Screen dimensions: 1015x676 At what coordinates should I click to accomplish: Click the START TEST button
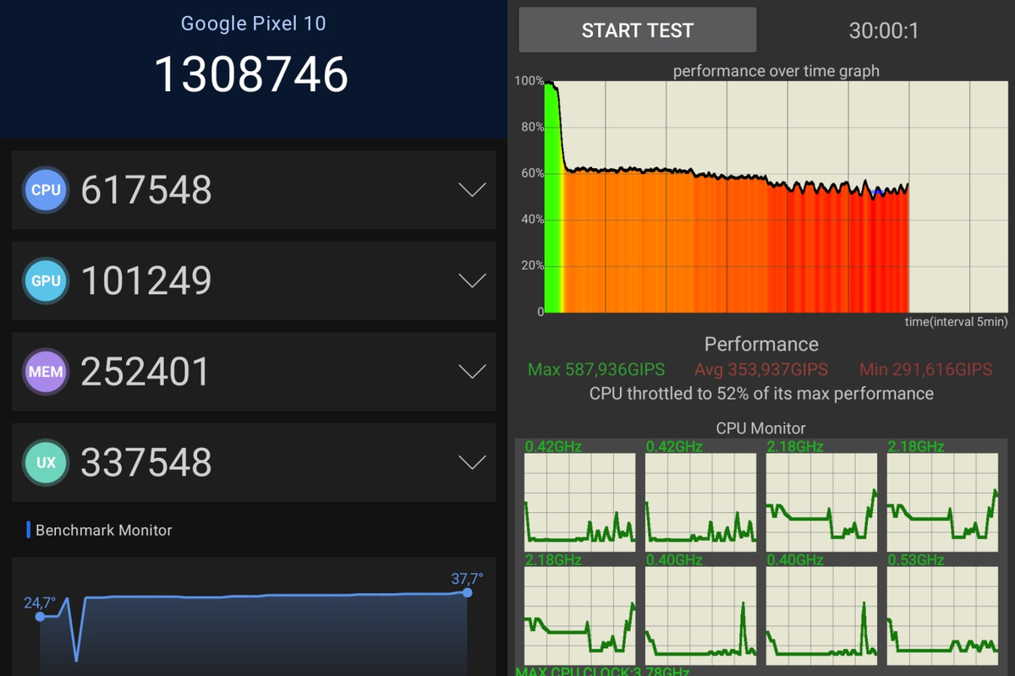pos(637,30)
